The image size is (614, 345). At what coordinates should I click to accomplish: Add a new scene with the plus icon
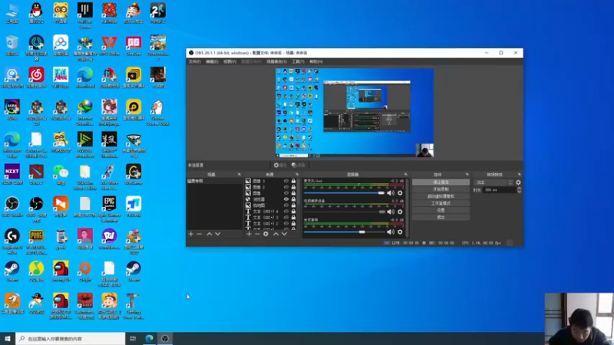coord(190,234)
